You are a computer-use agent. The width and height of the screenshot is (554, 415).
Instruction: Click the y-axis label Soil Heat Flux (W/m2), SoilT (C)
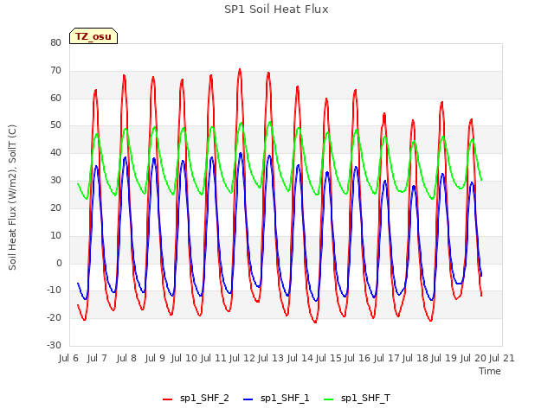12,197
